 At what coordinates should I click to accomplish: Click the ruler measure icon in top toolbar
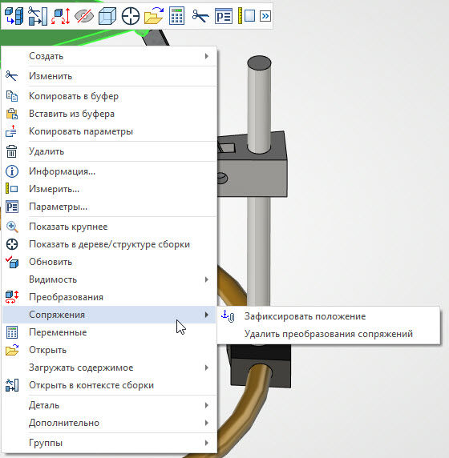246,16
